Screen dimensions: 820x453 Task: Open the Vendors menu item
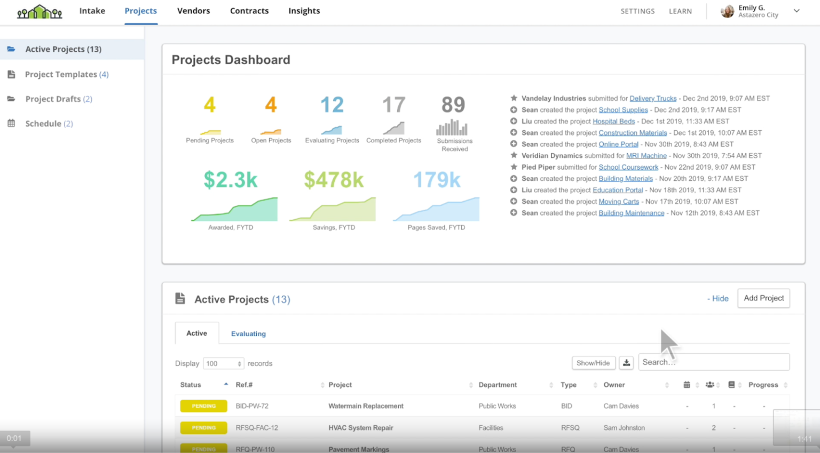pos(193,11)
